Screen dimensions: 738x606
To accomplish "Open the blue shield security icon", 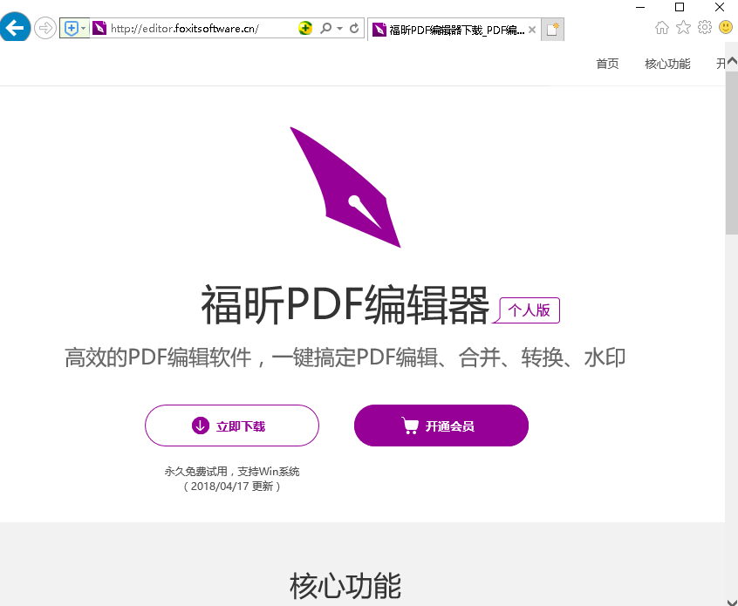I will pos(71,28).
